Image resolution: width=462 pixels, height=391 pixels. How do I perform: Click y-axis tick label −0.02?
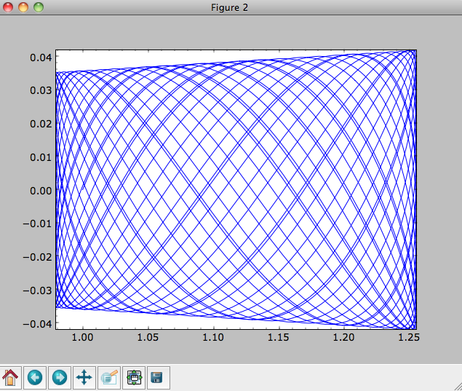(37, 257)
